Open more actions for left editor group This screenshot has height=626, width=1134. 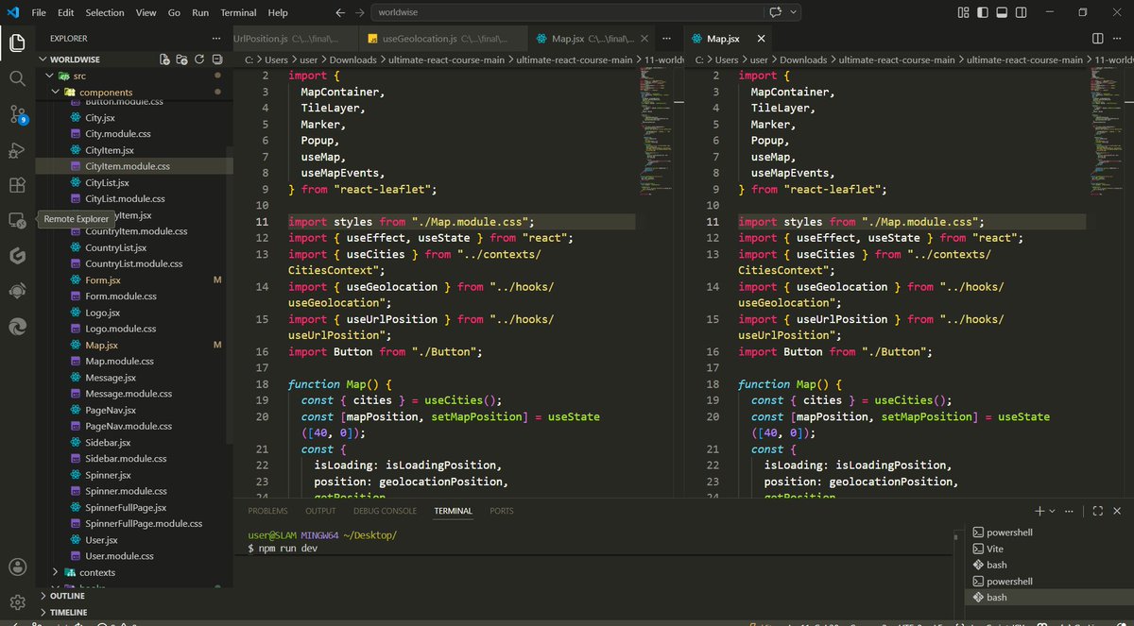pyautogui.click(x=666, y=39)
